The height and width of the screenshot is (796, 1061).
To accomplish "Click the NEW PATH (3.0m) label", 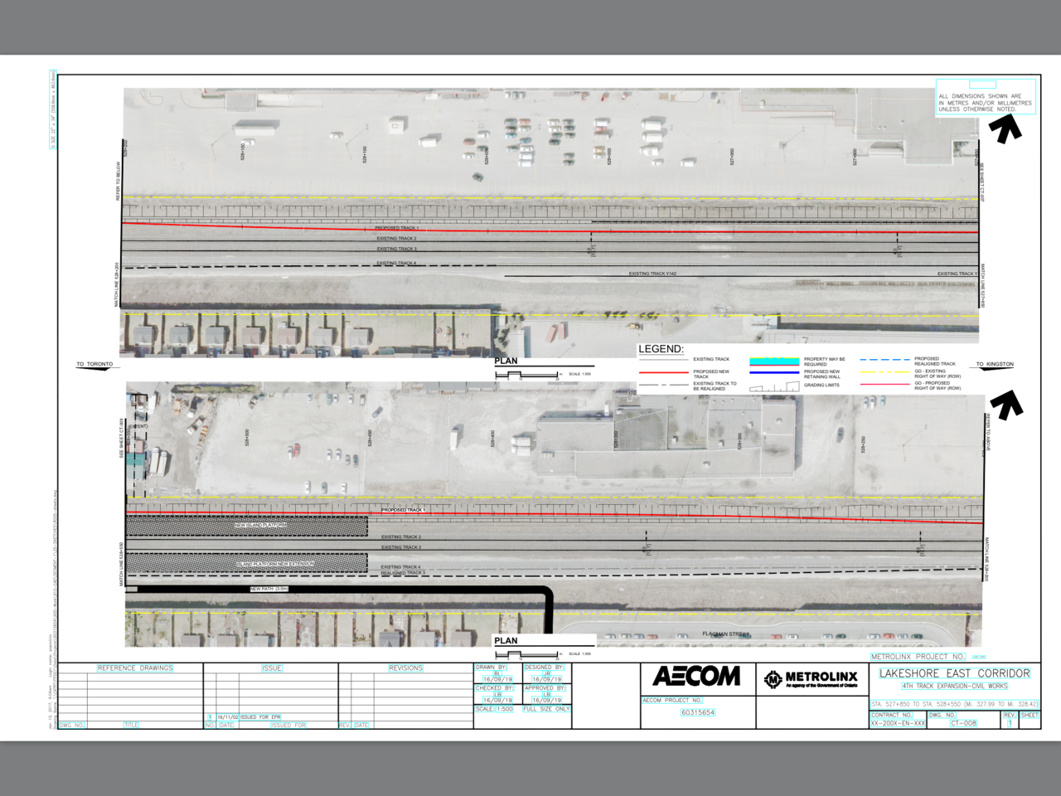I will (269, 589).
